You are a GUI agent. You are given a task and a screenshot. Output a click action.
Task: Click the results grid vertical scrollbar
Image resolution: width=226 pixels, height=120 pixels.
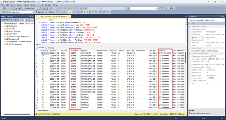point(186,58)
